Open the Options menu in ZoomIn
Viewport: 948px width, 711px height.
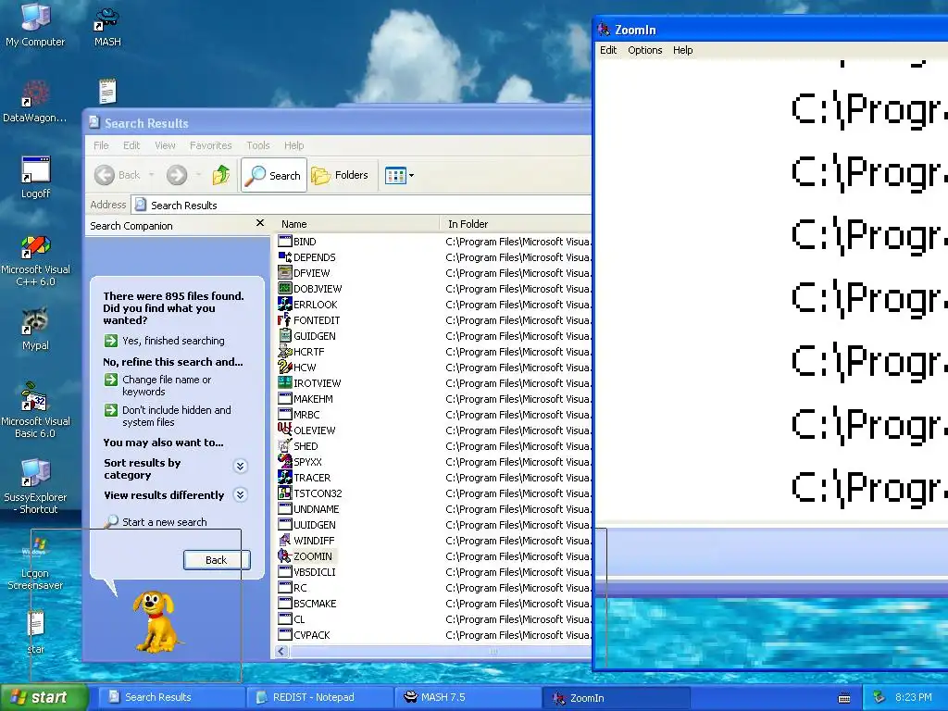[x=645, y=50]
